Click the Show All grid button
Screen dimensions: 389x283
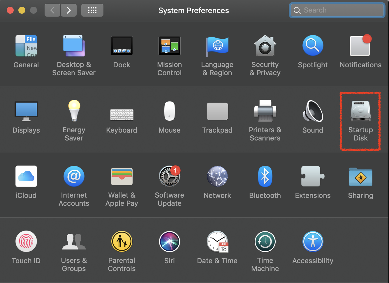tap(92, 10)
